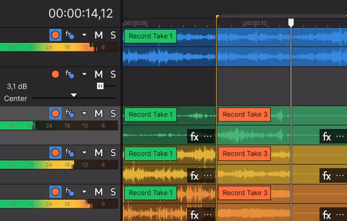This screenshot has height=221, width=347.
Task: Open track fx on the empty 3,1 dB track
Action: click(70, 74)
